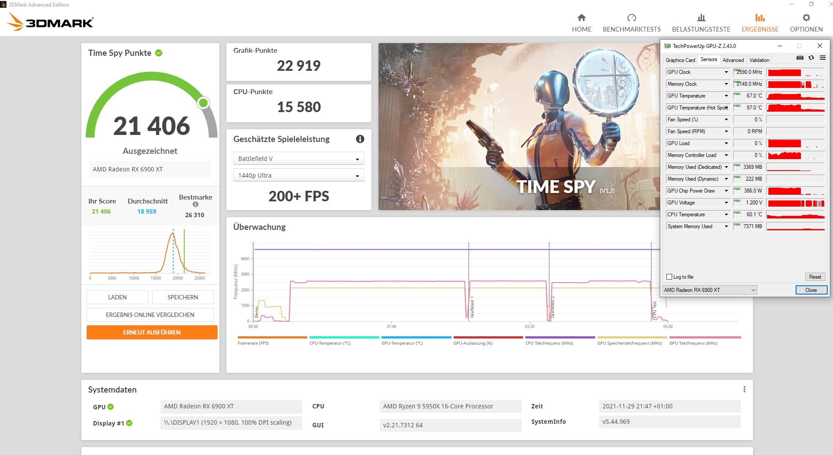Click the Time Spy artwork thumbnail
The width and height of the screenshot is (833, 455).
click(519, 127)
